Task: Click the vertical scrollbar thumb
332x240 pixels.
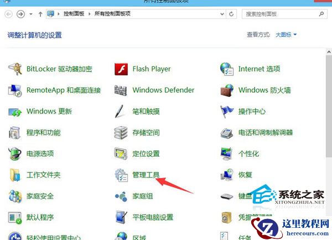Action: point(329,106)
